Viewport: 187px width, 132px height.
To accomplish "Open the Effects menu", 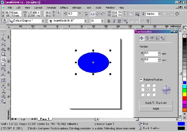I will click(64, 8).
